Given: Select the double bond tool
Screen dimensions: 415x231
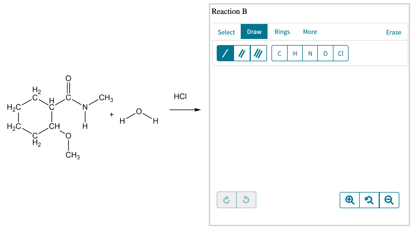Looking at the screenshot, I should tap(242, 53).
